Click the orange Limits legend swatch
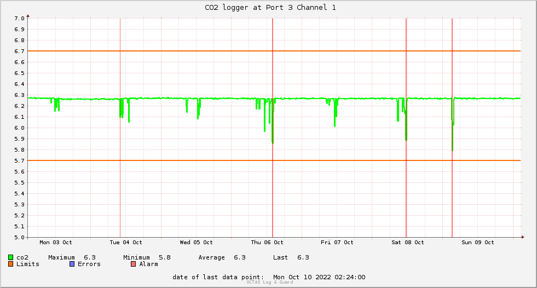Image resolution: width=537 pixels, height=288 pixels. 10,264
